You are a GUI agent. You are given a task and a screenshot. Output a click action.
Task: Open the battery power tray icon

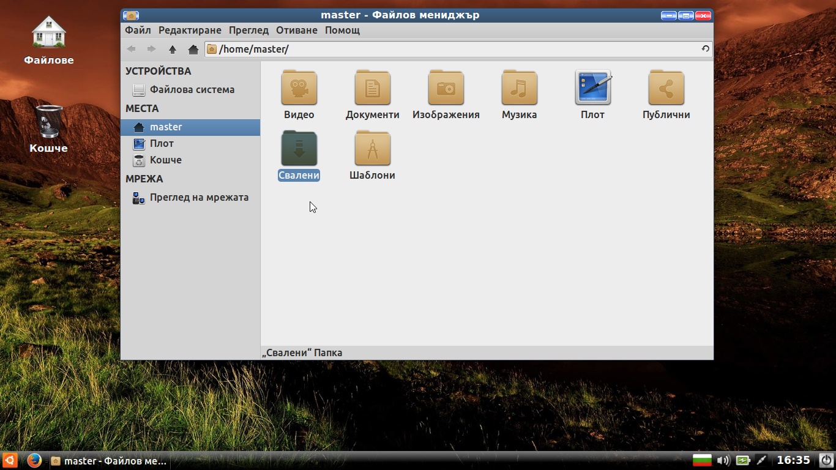coord(742,460)
